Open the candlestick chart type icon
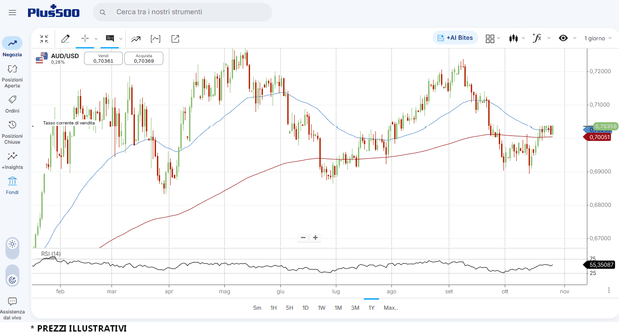 [x=514, y=38]
